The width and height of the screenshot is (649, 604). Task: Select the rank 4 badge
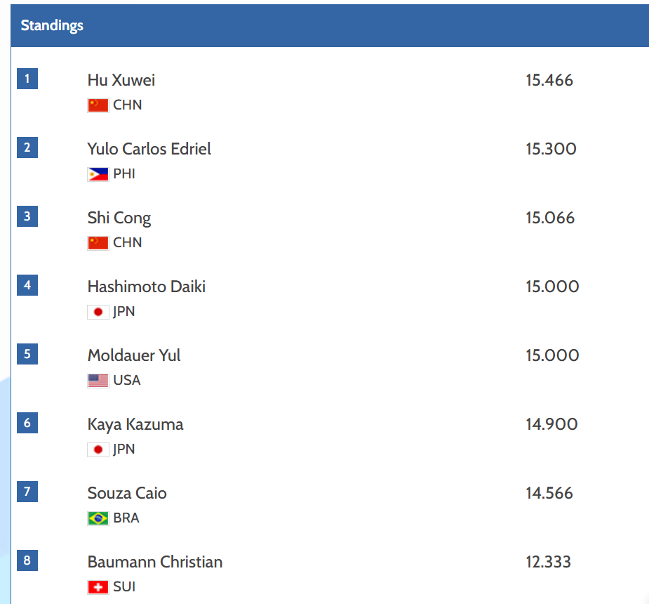[27, 285]
